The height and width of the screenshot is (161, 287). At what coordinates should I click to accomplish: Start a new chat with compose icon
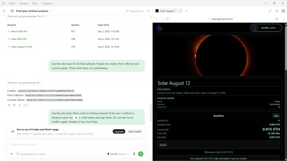pos(4,11)
